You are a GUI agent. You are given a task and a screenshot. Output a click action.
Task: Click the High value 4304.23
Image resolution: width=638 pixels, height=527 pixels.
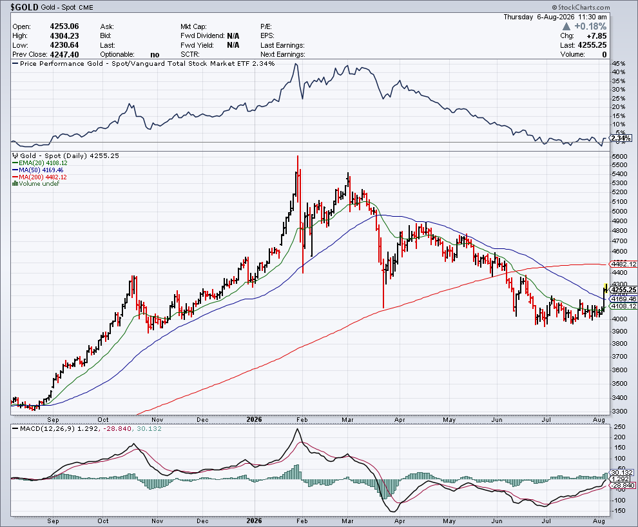(x=64, y=36)
